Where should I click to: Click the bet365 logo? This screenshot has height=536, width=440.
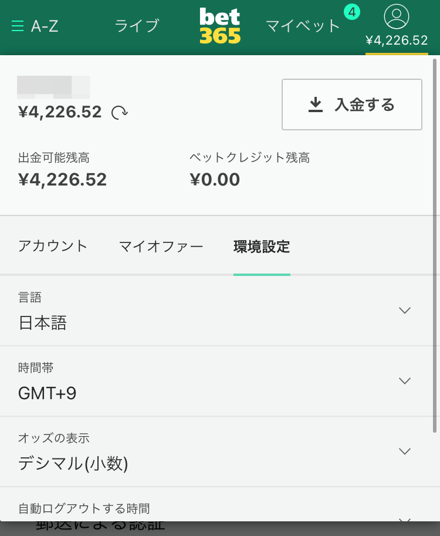[x=220, y=26]
